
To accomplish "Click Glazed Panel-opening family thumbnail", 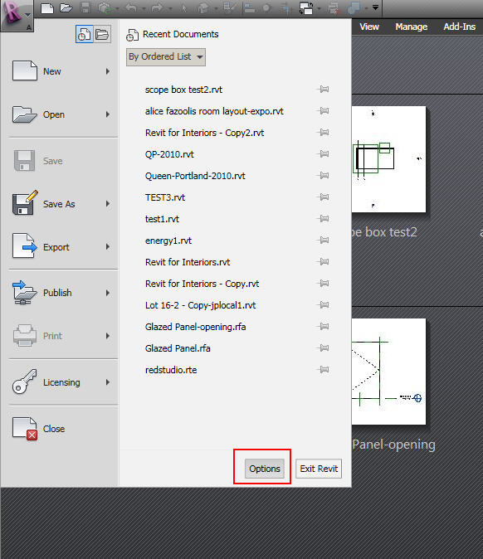I will tap(388, 371).
